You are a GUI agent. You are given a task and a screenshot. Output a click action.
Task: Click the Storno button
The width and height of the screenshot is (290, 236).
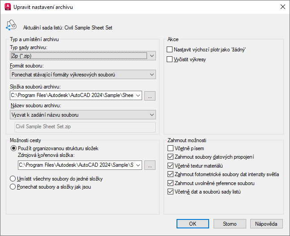point(230,224)
